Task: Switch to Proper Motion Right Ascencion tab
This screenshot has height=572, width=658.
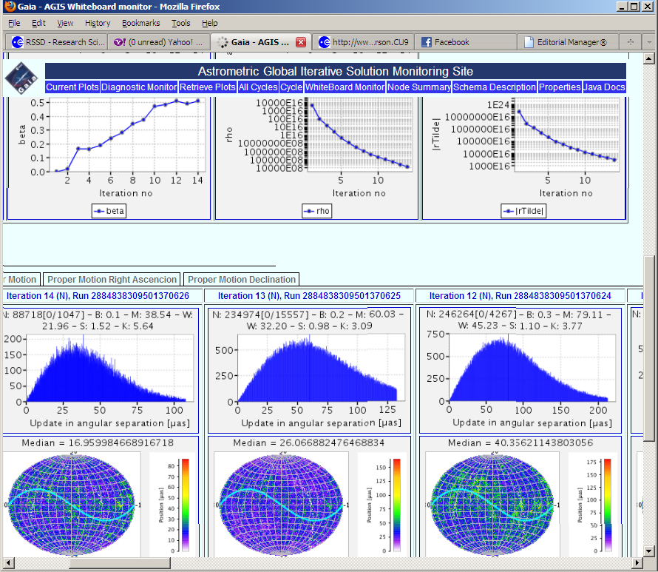Action: [112, 279]
